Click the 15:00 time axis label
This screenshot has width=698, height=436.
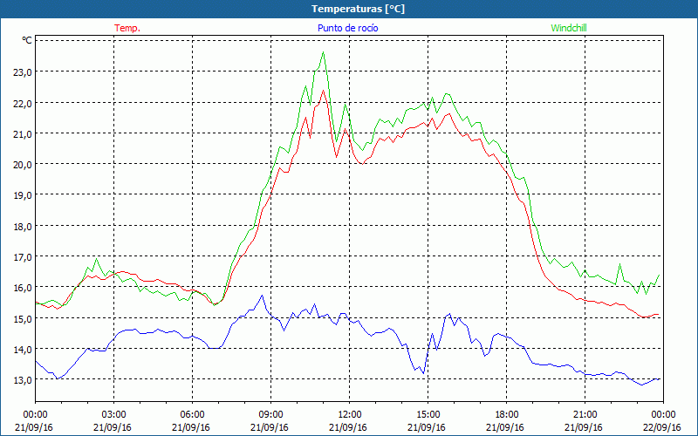[x=428, y=415]
